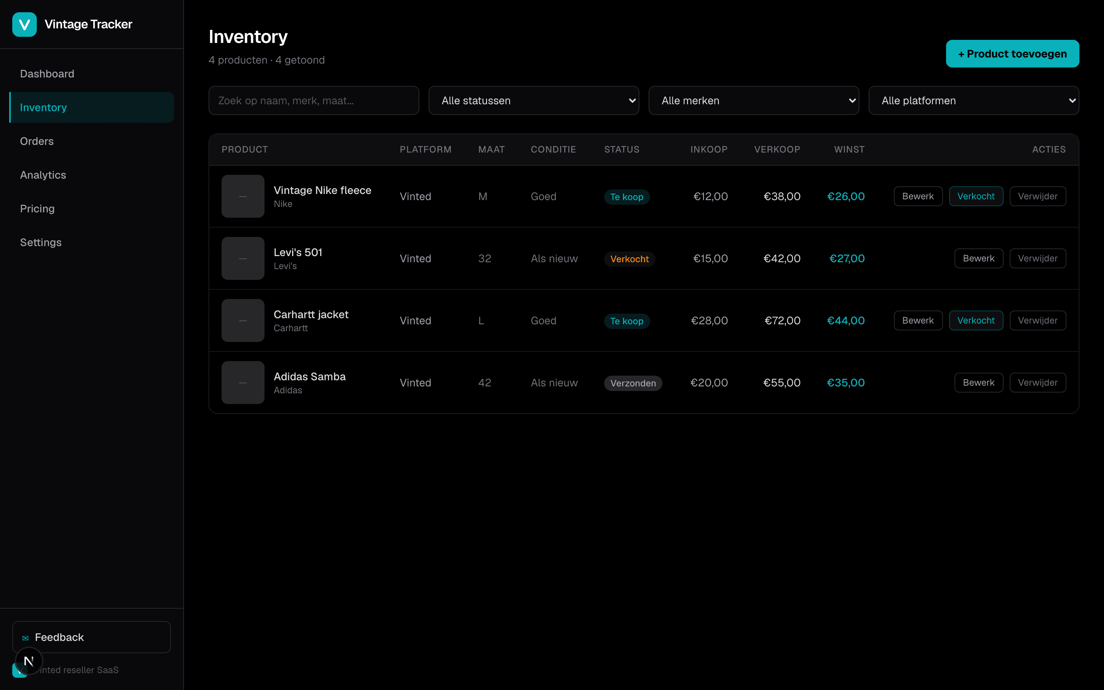Click the STATUS column header
The image size is (1104, 690).
coord(621,149)
